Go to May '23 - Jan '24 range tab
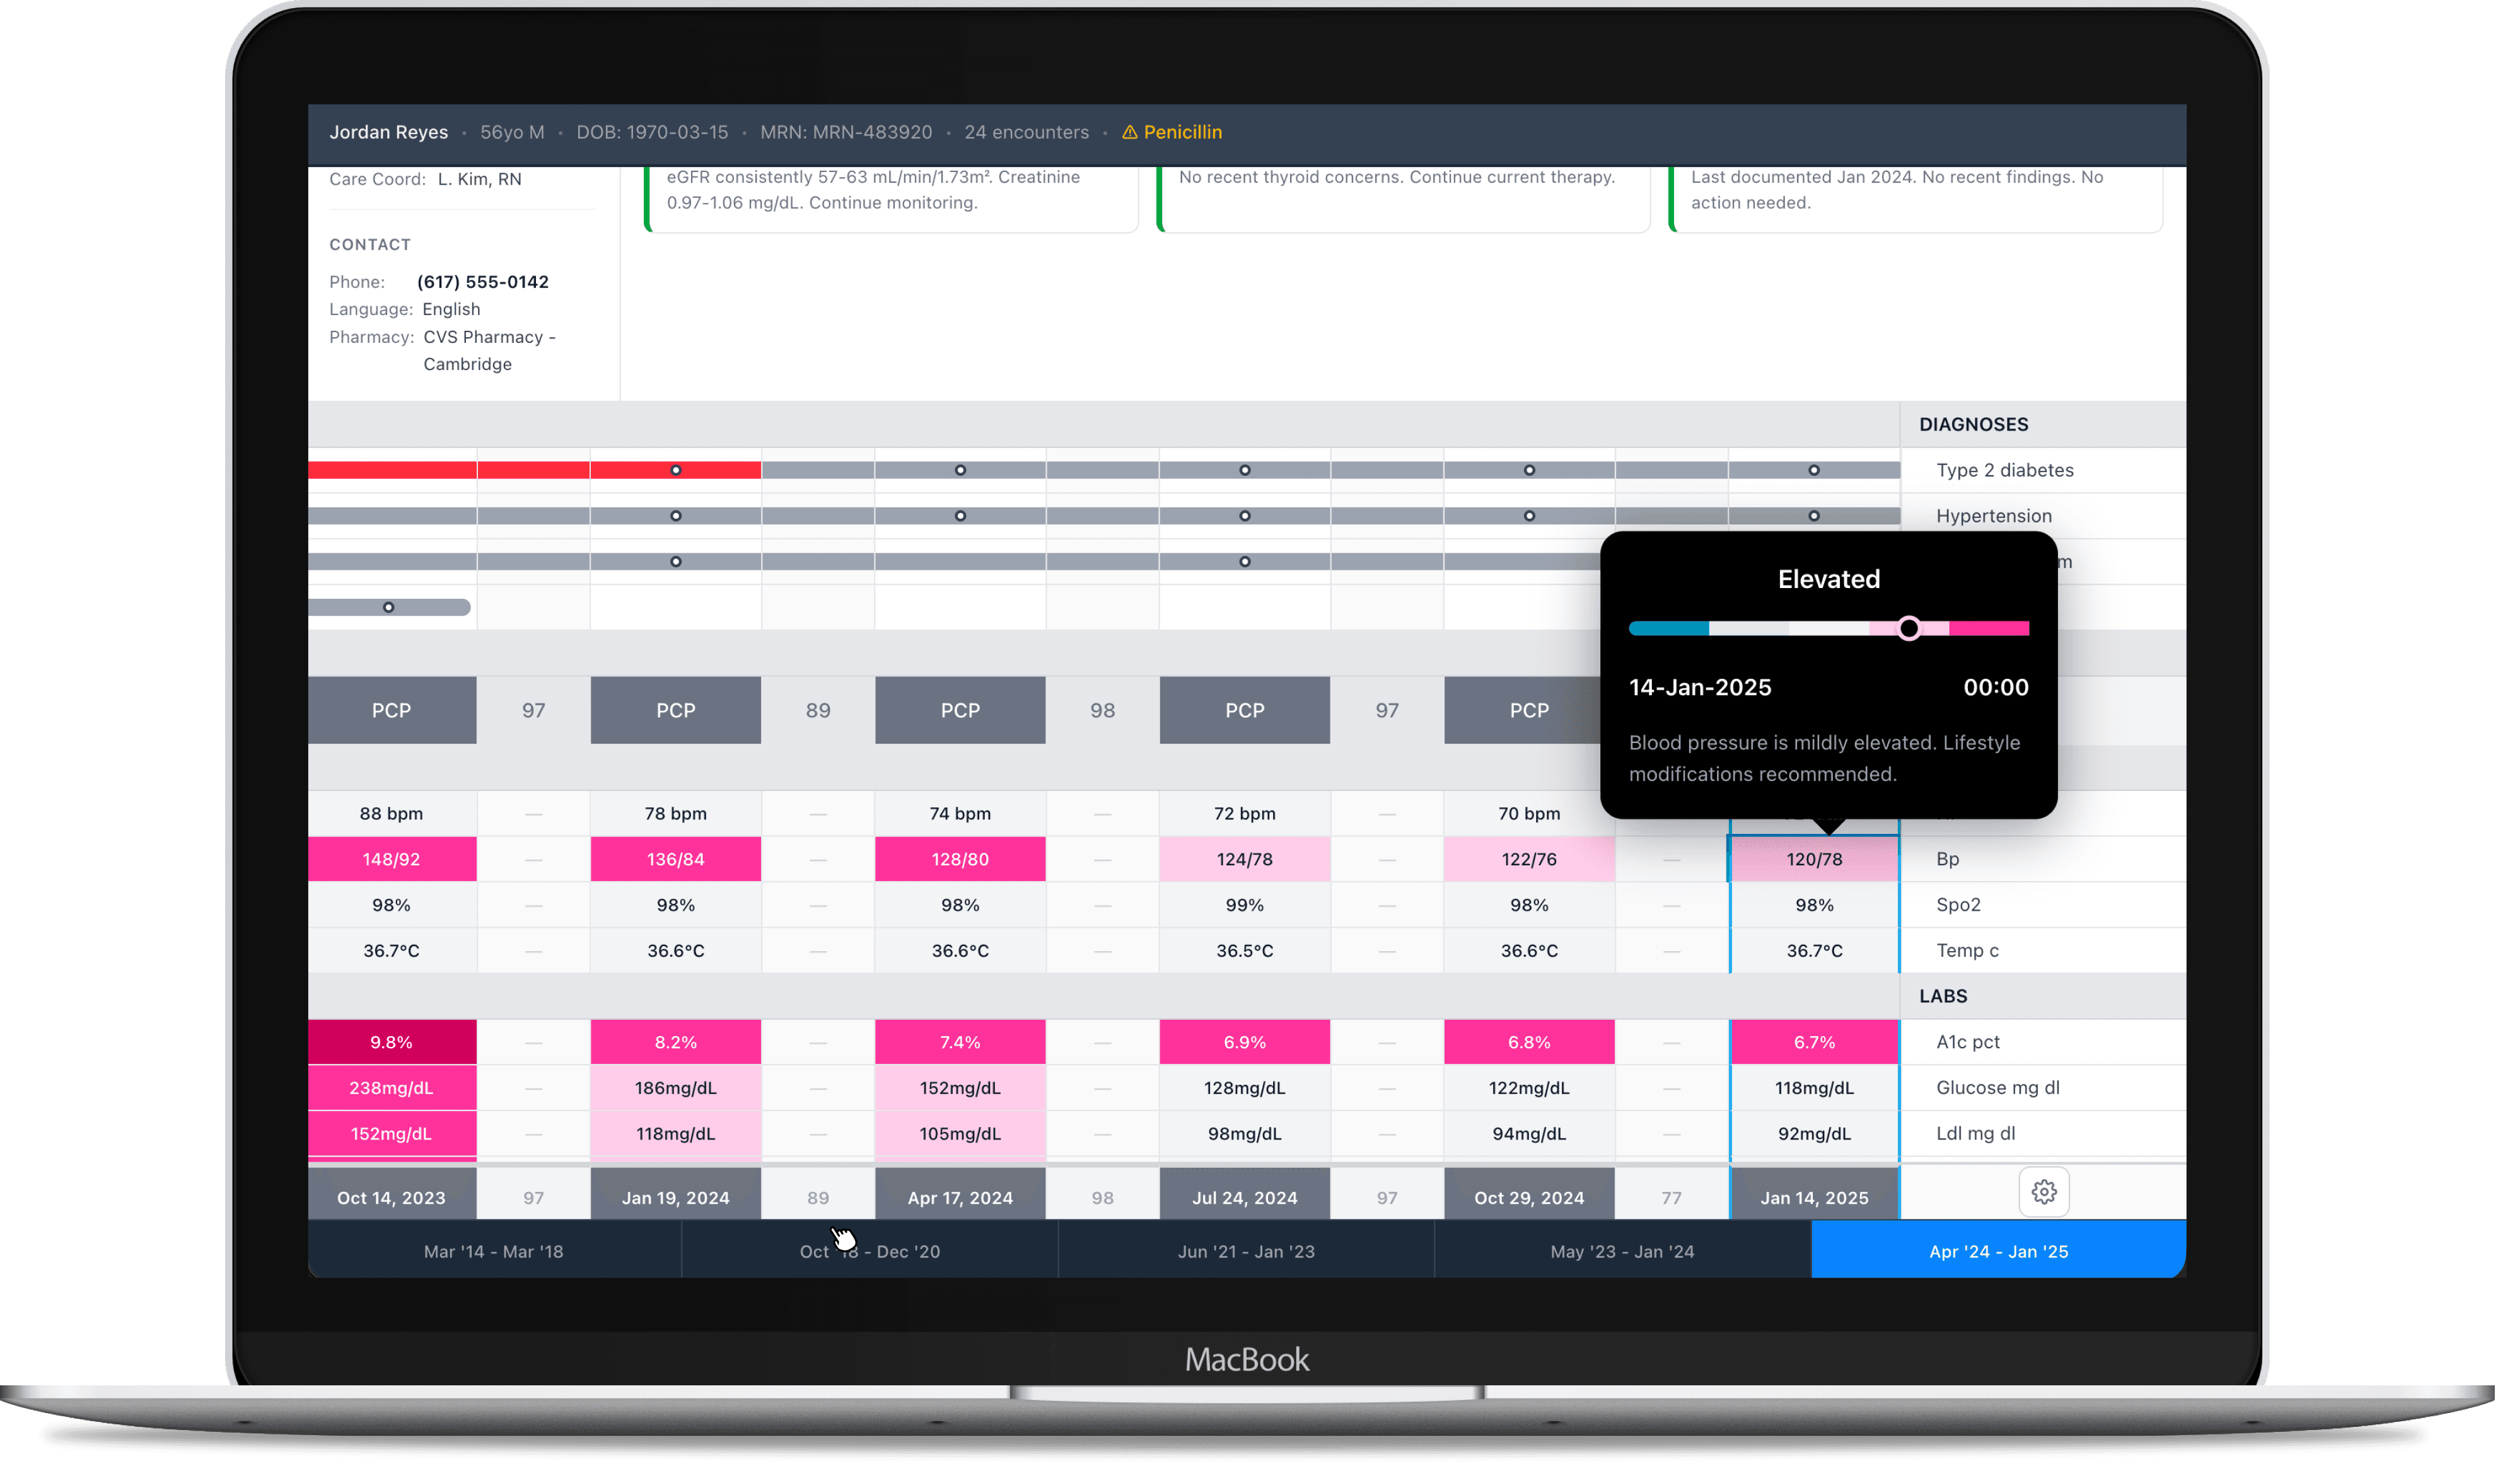Screen dimensions: 2495x1466 [x=1622, y=1251]
